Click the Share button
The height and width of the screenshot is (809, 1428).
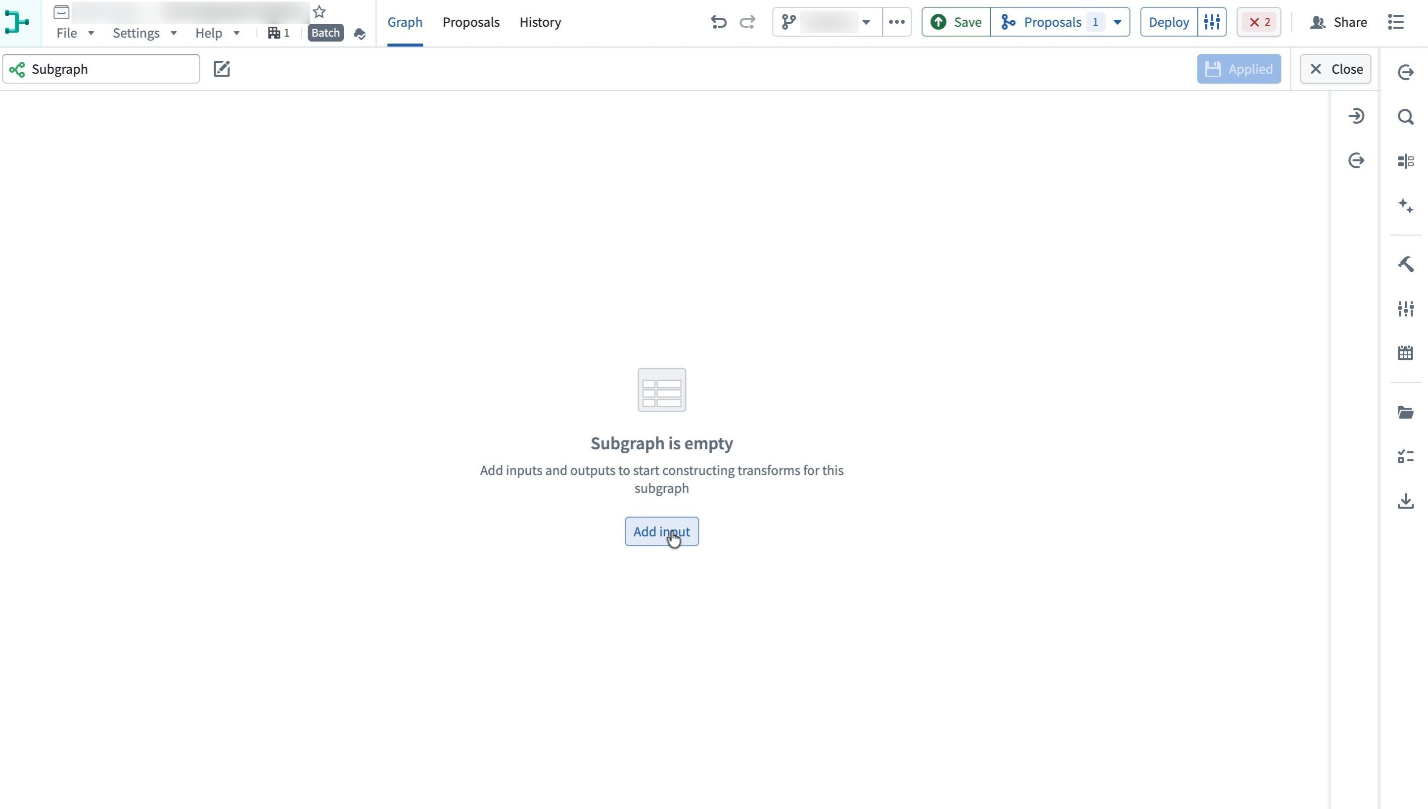click(1338, 22)
